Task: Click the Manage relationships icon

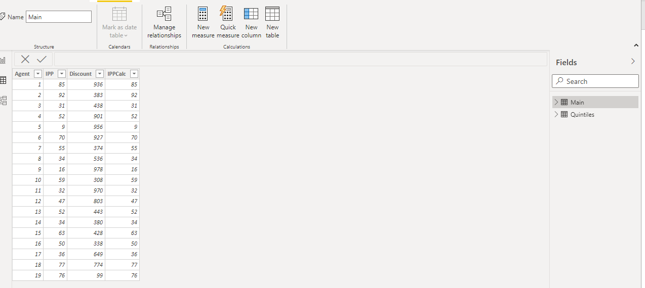Action: [164, 14]
